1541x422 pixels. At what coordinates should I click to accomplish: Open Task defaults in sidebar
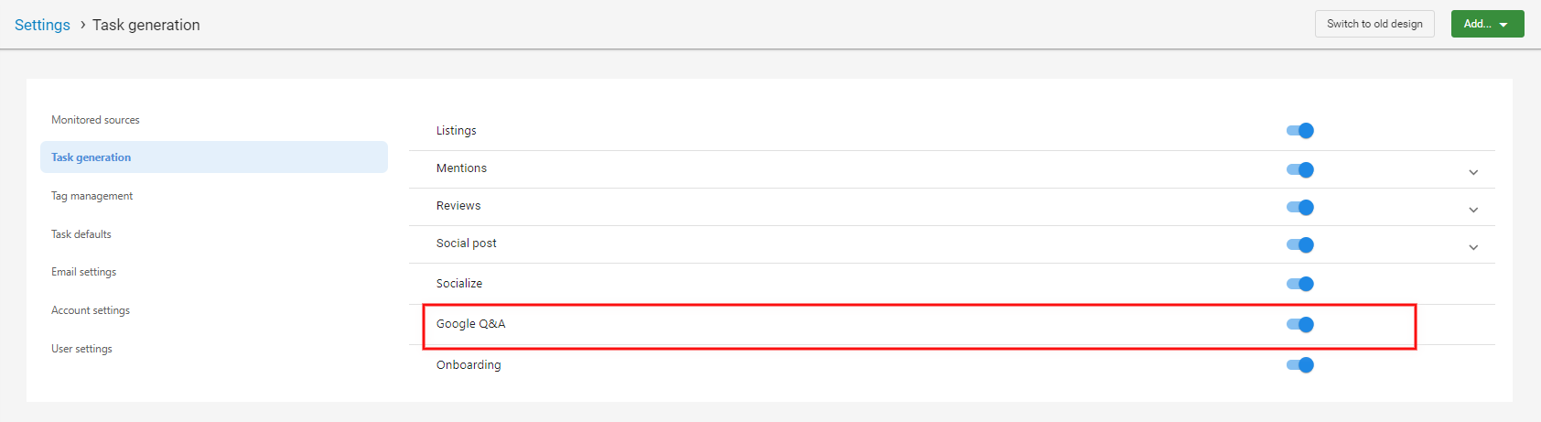tap(81, 234)
